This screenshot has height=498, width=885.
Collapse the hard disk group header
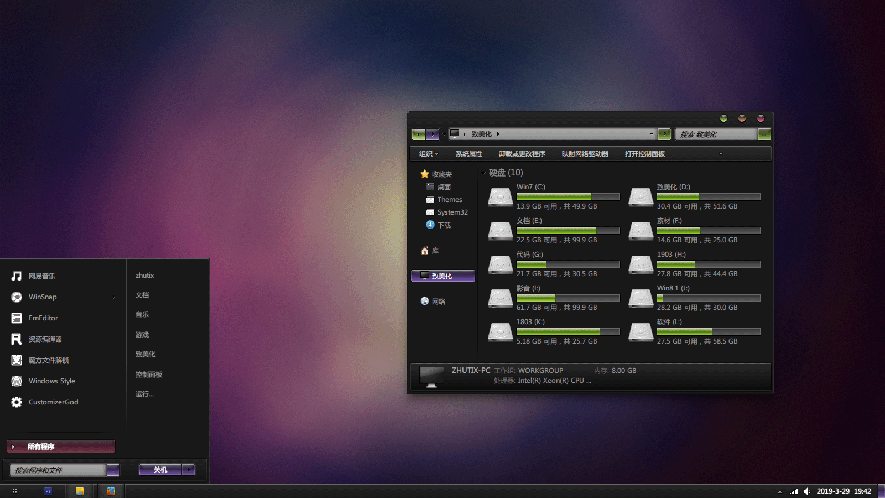pos(483,173)
